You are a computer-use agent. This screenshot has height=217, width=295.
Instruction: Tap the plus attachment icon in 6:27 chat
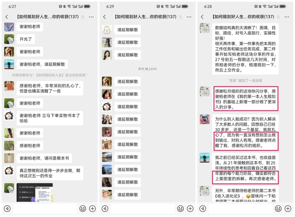tap(92, 209)
